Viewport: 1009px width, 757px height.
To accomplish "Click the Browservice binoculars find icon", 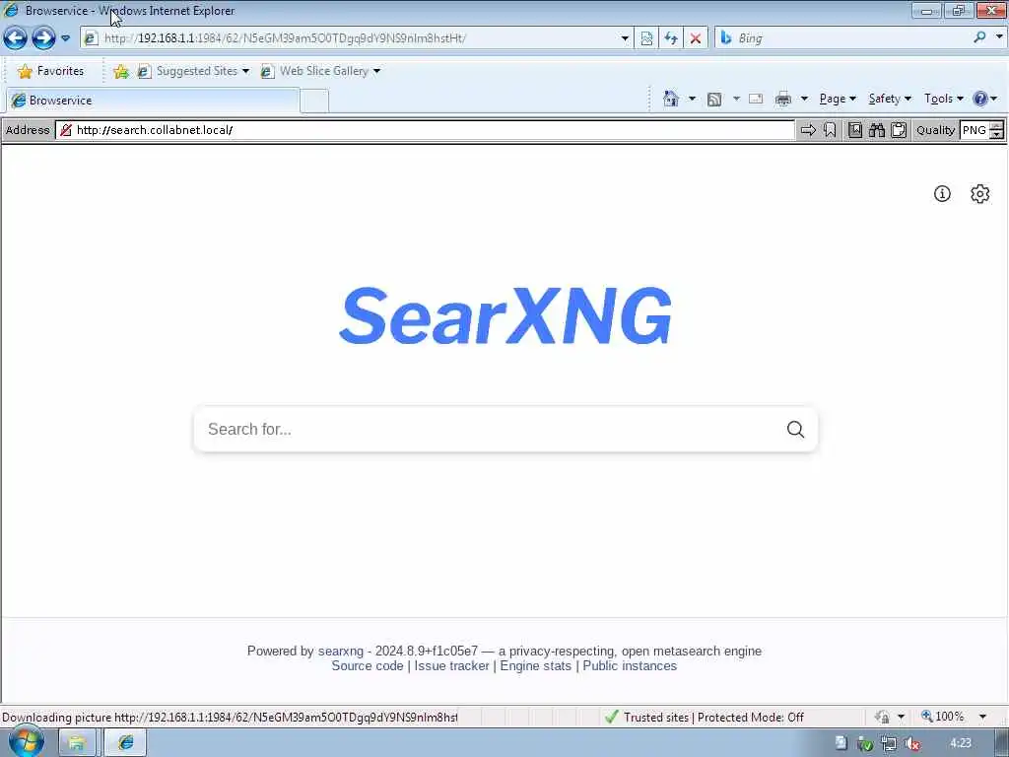I will click(876, 130).
